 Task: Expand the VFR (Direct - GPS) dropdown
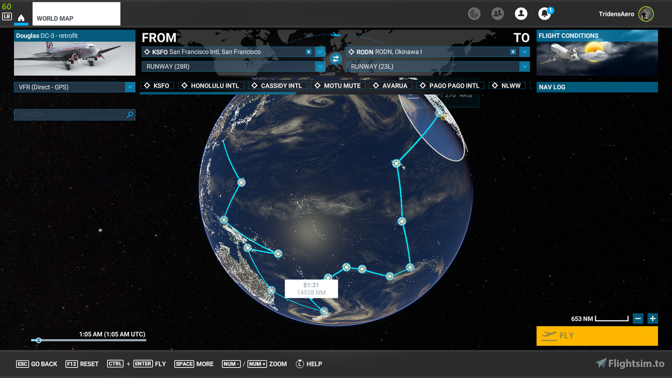click(130, 87)
